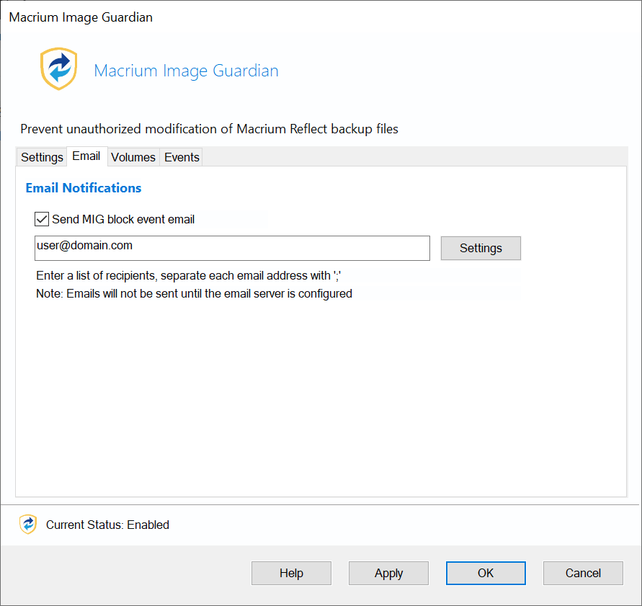
Task: Open the email server Settings dialog
Action: 481,248
